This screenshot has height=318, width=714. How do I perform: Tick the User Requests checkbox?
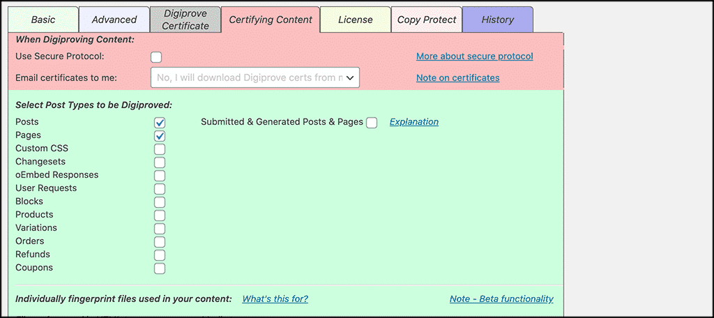[160, 188]
